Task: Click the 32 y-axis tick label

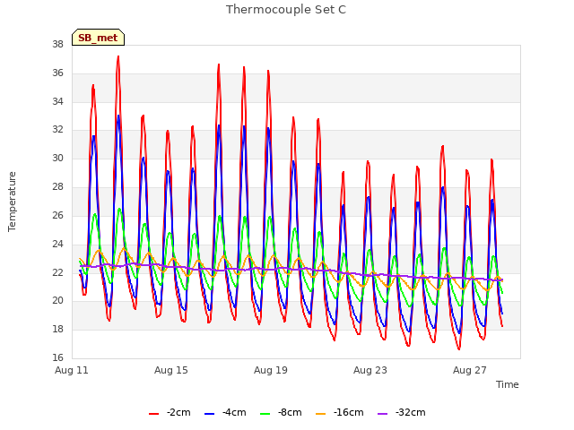Action: coord(57,130)
